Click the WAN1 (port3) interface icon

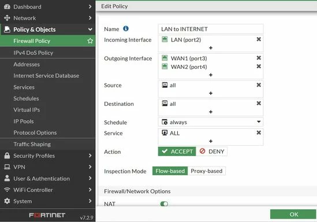(165, 58)
